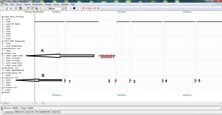The width and height of the screenshot is (222, 115).
Task: Open the Threads menu
Action: coord(48,4)
